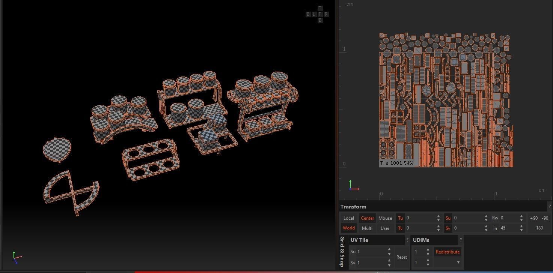Screen dimensions: 553x273
Task: Click the second UDIMs count stepper arrows
Action: [x=428, y=262]
